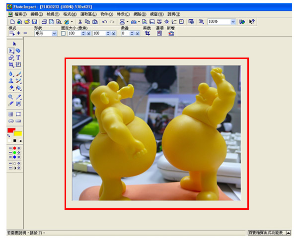Toggle the fixed size (固定大小) checkbox
The height and width of the screenshot is (241, 298).
pyautogui.click(x=63, y=33)
